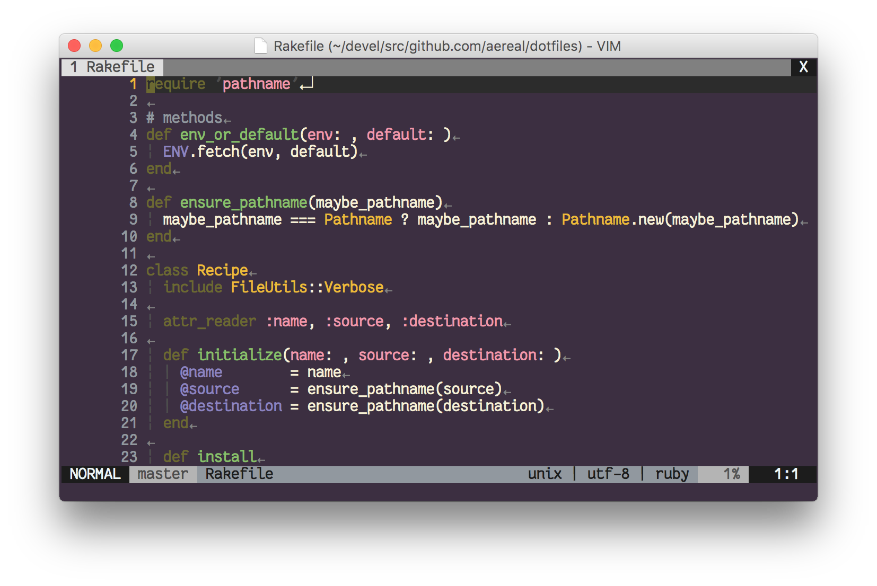Click the 'end' keyword on line 10
Screen dimensions: 877x586
click(159, 236)
